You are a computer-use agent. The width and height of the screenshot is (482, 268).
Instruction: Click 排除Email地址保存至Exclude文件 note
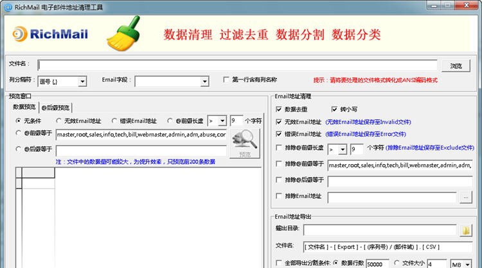coord(430,148)
